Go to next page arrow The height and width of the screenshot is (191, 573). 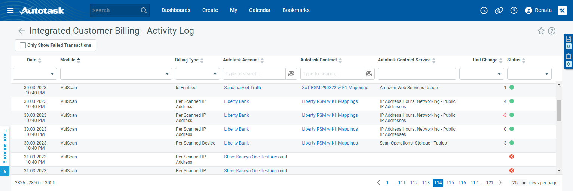point(500,183)
